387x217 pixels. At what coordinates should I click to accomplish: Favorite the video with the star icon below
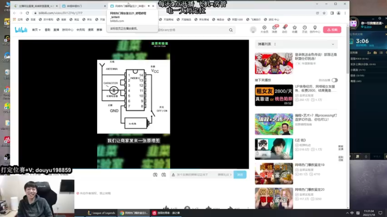tap(208, 208)
